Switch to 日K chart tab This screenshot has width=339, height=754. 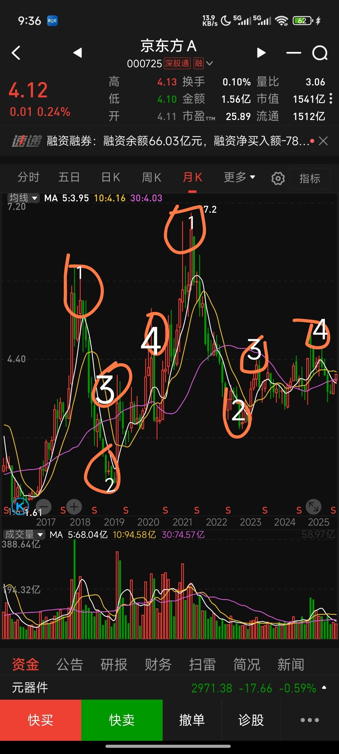coord(111,178)
